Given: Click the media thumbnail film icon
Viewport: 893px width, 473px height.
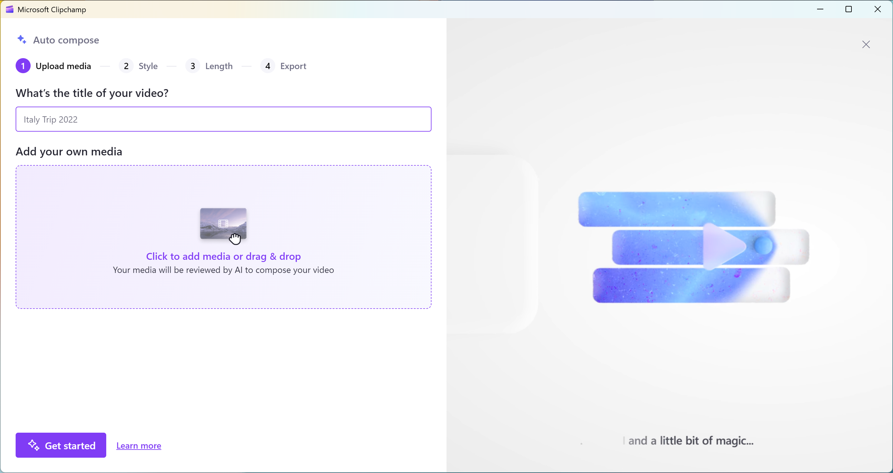Looking at the screenshot, I should [223, 223].
